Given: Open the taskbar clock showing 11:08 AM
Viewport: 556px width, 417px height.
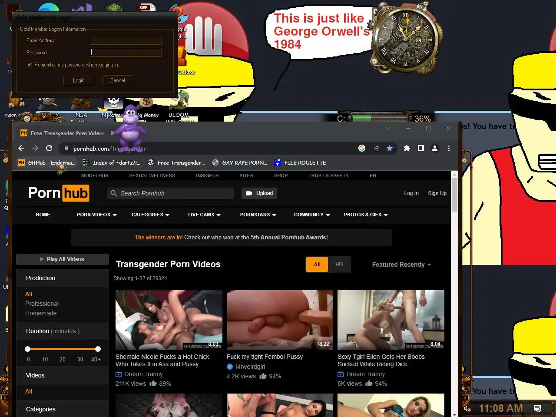Looking at the screenshot, I should pos(501,408).
